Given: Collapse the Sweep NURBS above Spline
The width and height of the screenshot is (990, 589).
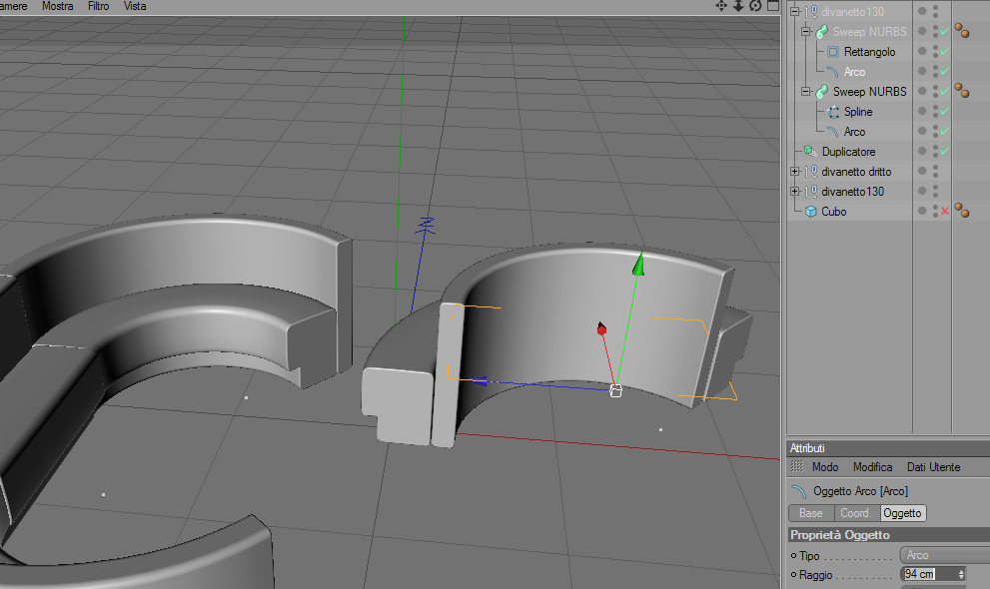Looking at the screenshot, I should point(805,92).
